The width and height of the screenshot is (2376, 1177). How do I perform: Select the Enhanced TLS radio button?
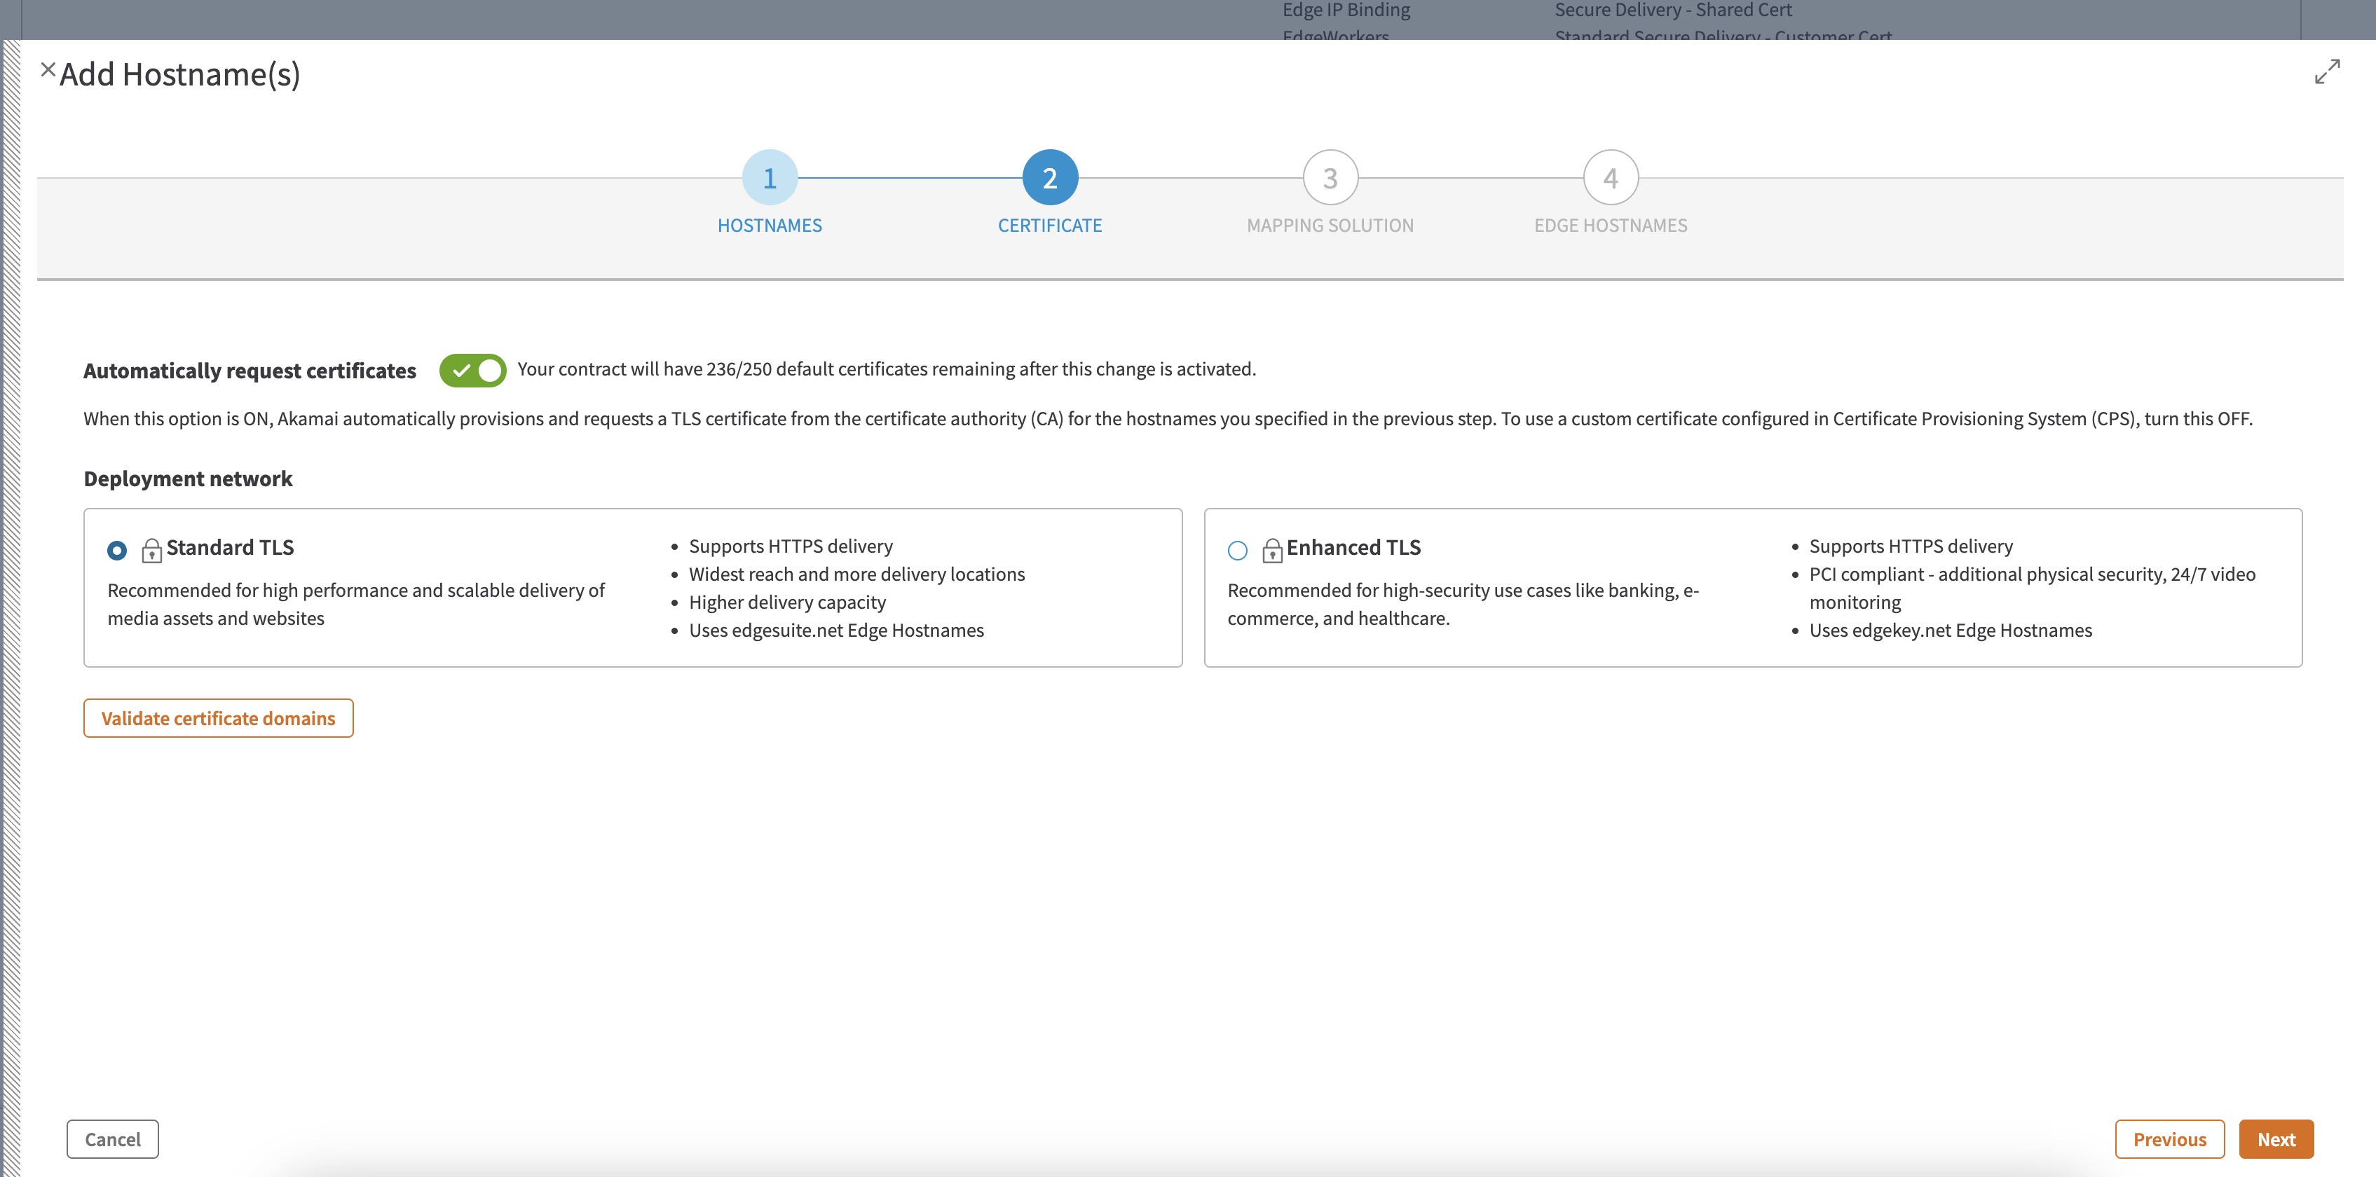[1238, 550]
